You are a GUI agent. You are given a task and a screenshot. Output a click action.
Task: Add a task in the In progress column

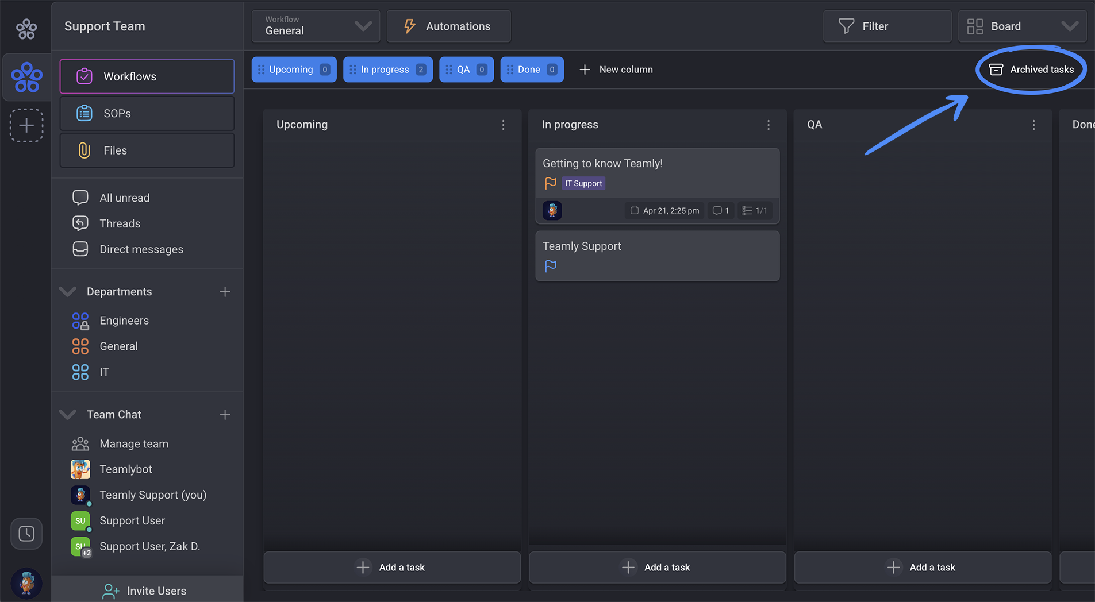[x=657, y=568]
